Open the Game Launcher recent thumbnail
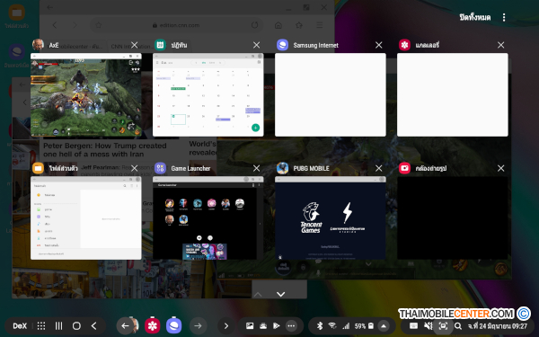 tap(208, 218)
